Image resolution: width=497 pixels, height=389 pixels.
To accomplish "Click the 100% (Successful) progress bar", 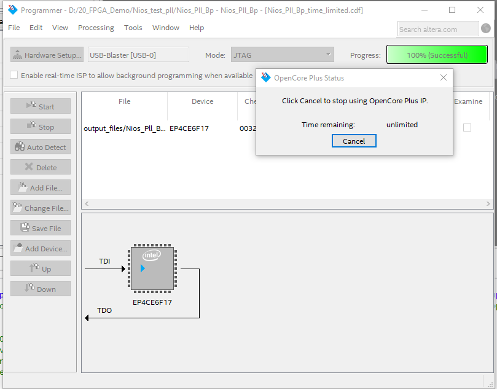I will [x=437, y=55].
